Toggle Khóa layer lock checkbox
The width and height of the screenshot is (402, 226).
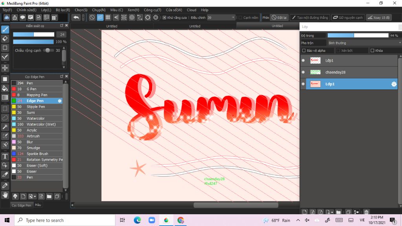point(372,51)
